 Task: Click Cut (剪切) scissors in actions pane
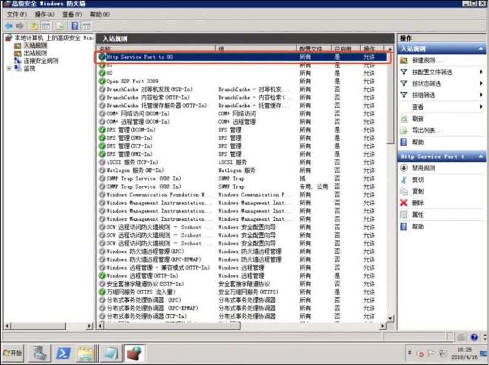[417, 180]
